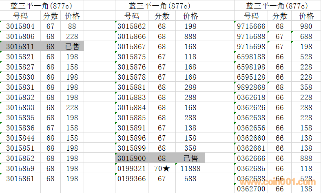The image size is (321, 193).
Task: Click the highlighted serial number 3015811
Action: pyautogui.click(x=20, y=46)
